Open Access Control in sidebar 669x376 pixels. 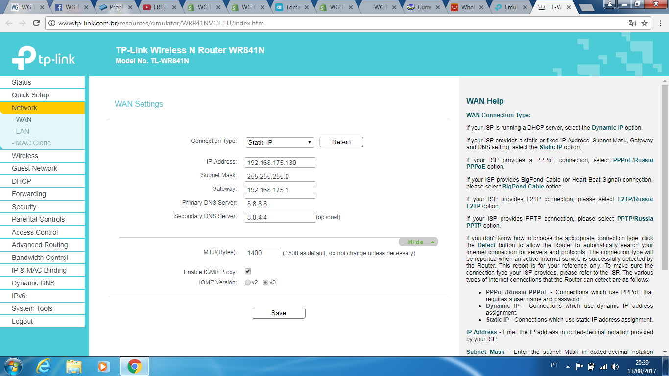point(42,232)
